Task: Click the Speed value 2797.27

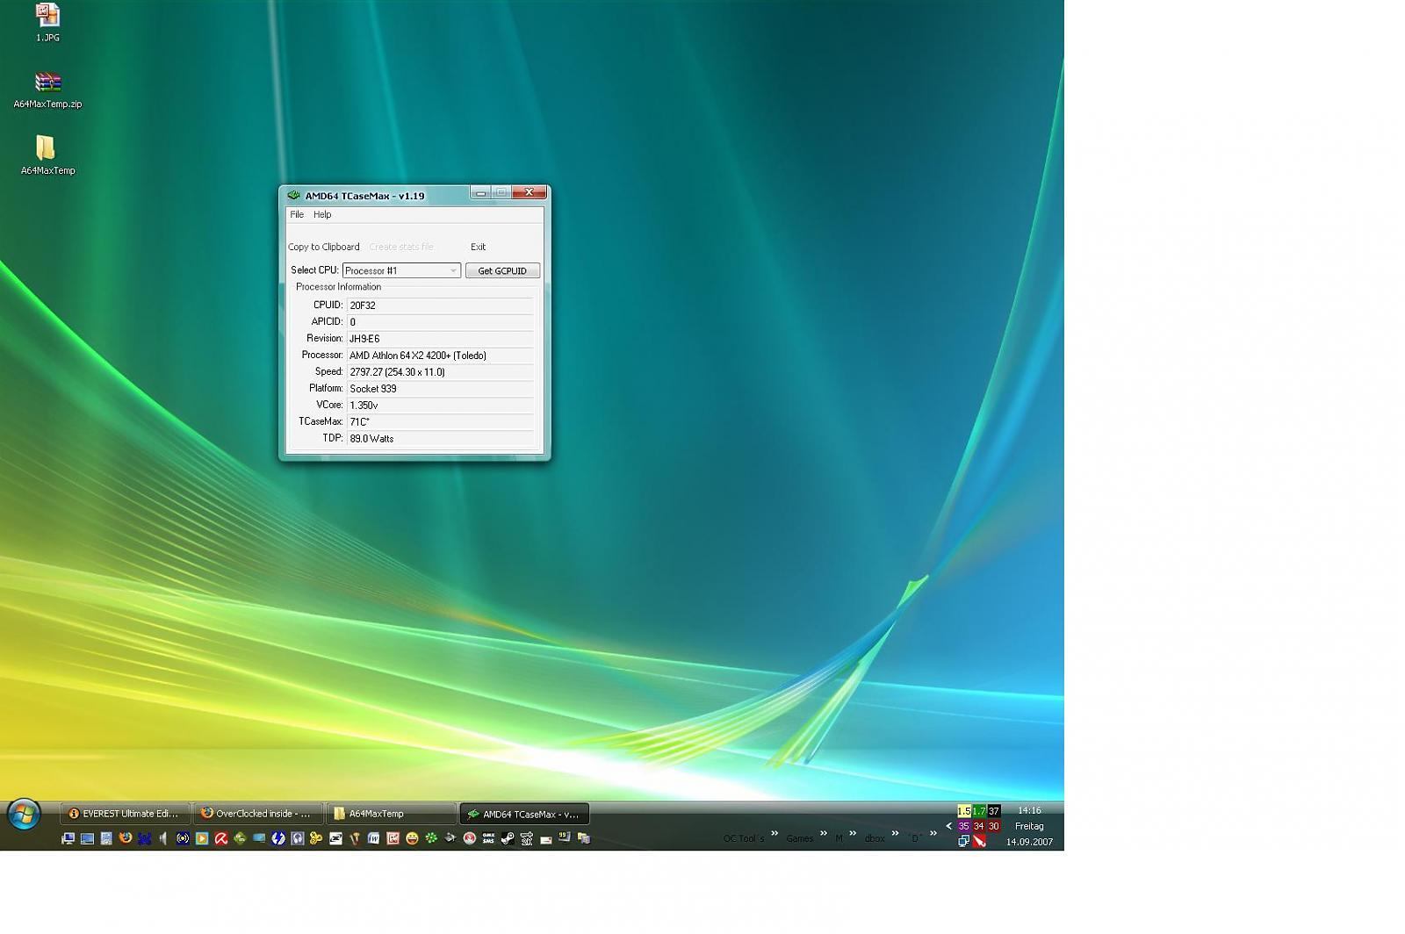Action: (x=440, y=371)
